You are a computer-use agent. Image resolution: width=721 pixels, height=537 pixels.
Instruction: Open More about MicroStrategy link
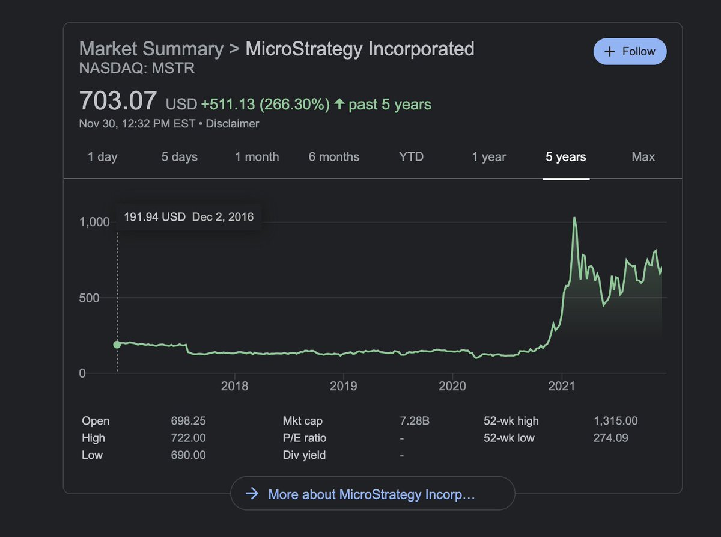tap(373, 494)
